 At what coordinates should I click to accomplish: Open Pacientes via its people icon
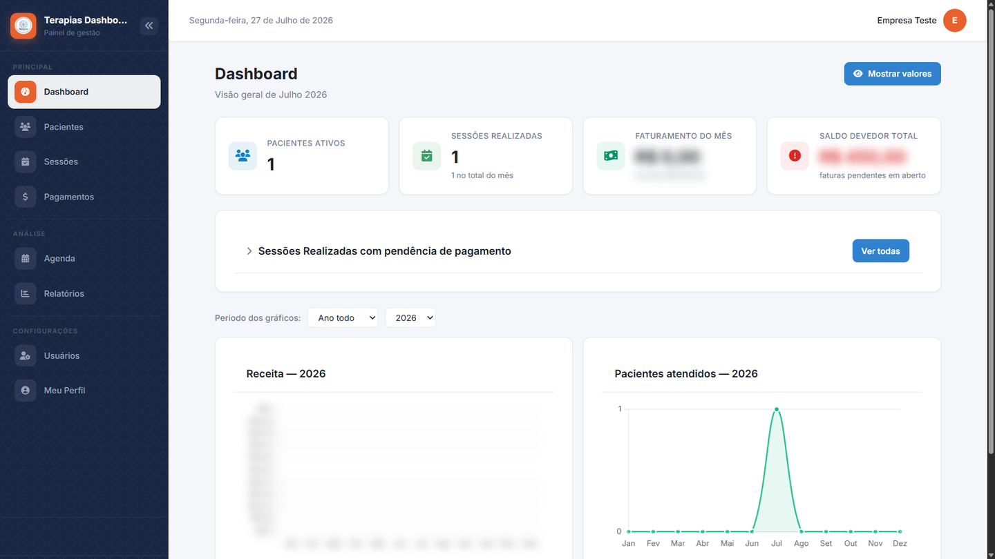tap(26, 127)
